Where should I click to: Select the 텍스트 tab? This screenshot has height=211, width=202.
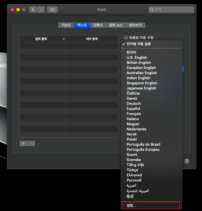[82, 25]
